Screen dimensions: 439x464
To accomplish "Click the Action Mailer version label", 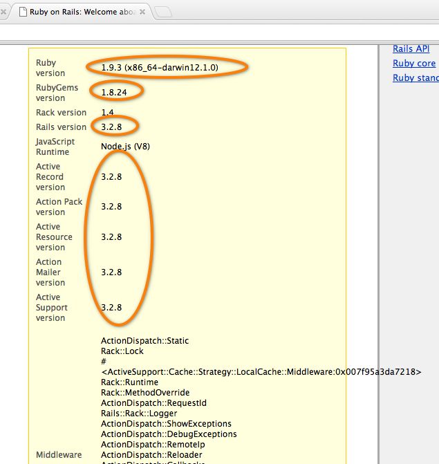I will (x=50, y=272).
